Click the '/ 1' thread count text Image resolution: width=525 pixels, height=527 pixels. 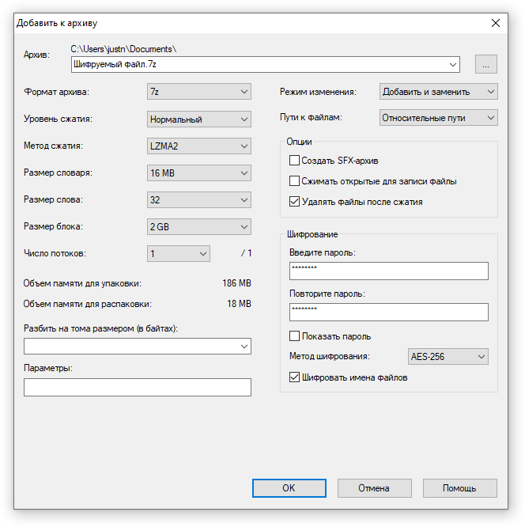click(246, 253)
